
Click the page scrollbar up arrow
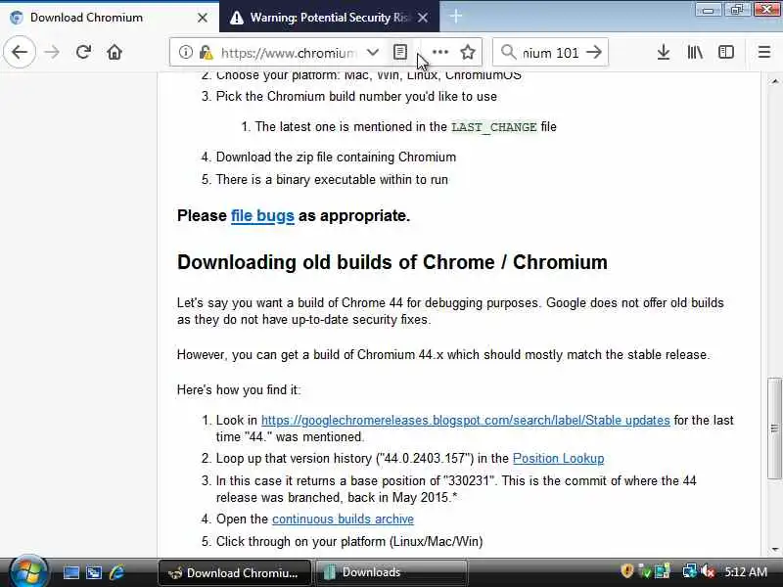774,81
